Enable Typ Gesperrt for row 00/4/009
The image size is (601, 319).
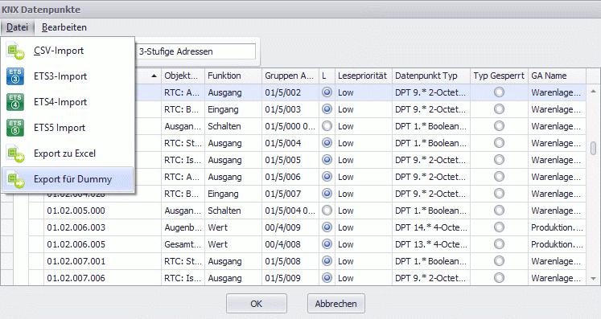pos(499,227)
